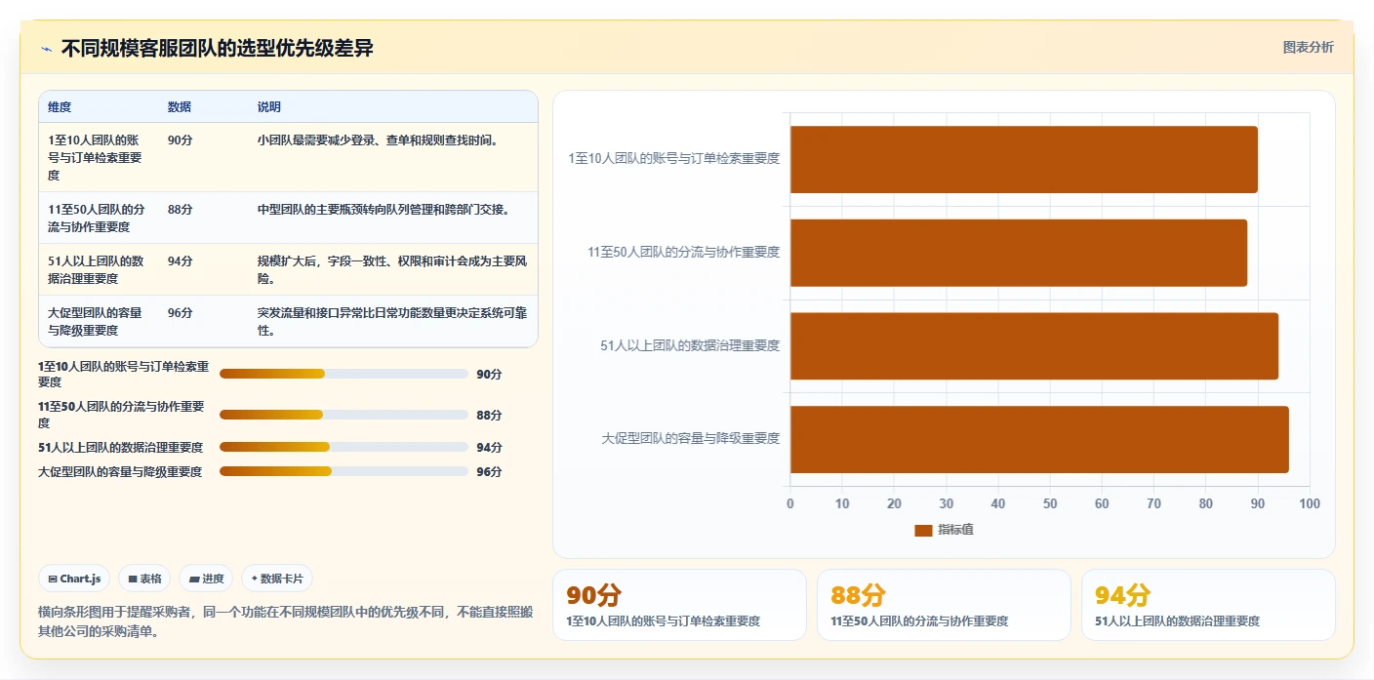The image size is (1374, 680).
Task: Click the 数据 column header
Action: pyautogui.click(x=180, y=107)
